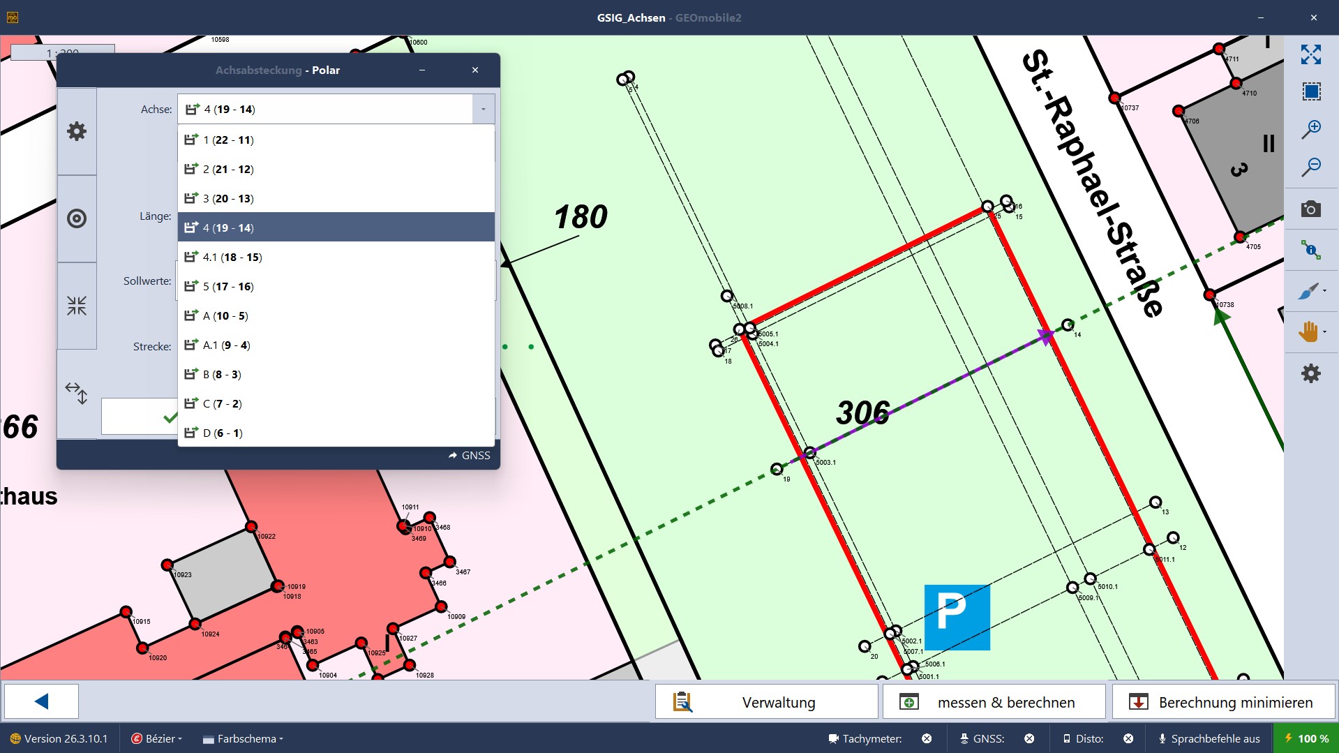Click the Verwaltung button
The image size is (1339, 753).
coord(766,702)
